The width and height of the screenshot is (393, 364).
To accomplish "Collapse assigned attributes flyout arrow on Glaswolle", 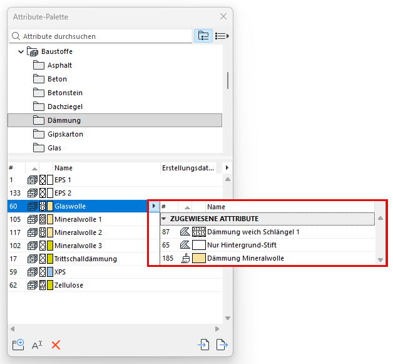I will (154, 206).
